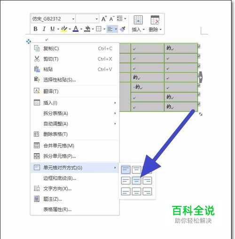Click the paragraph alignment icon in toolbar
Image resolution: width=235 pixels, height=239 pixels.
coord(110,29)
